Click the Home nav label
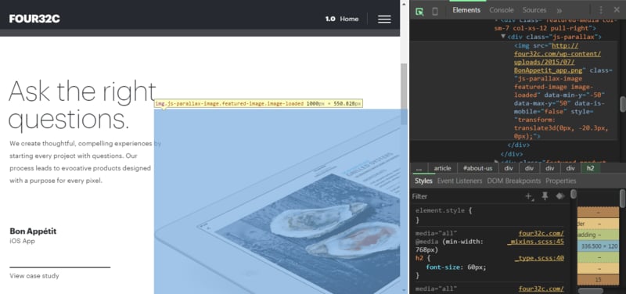626x294 pixels. coord(349,19)
